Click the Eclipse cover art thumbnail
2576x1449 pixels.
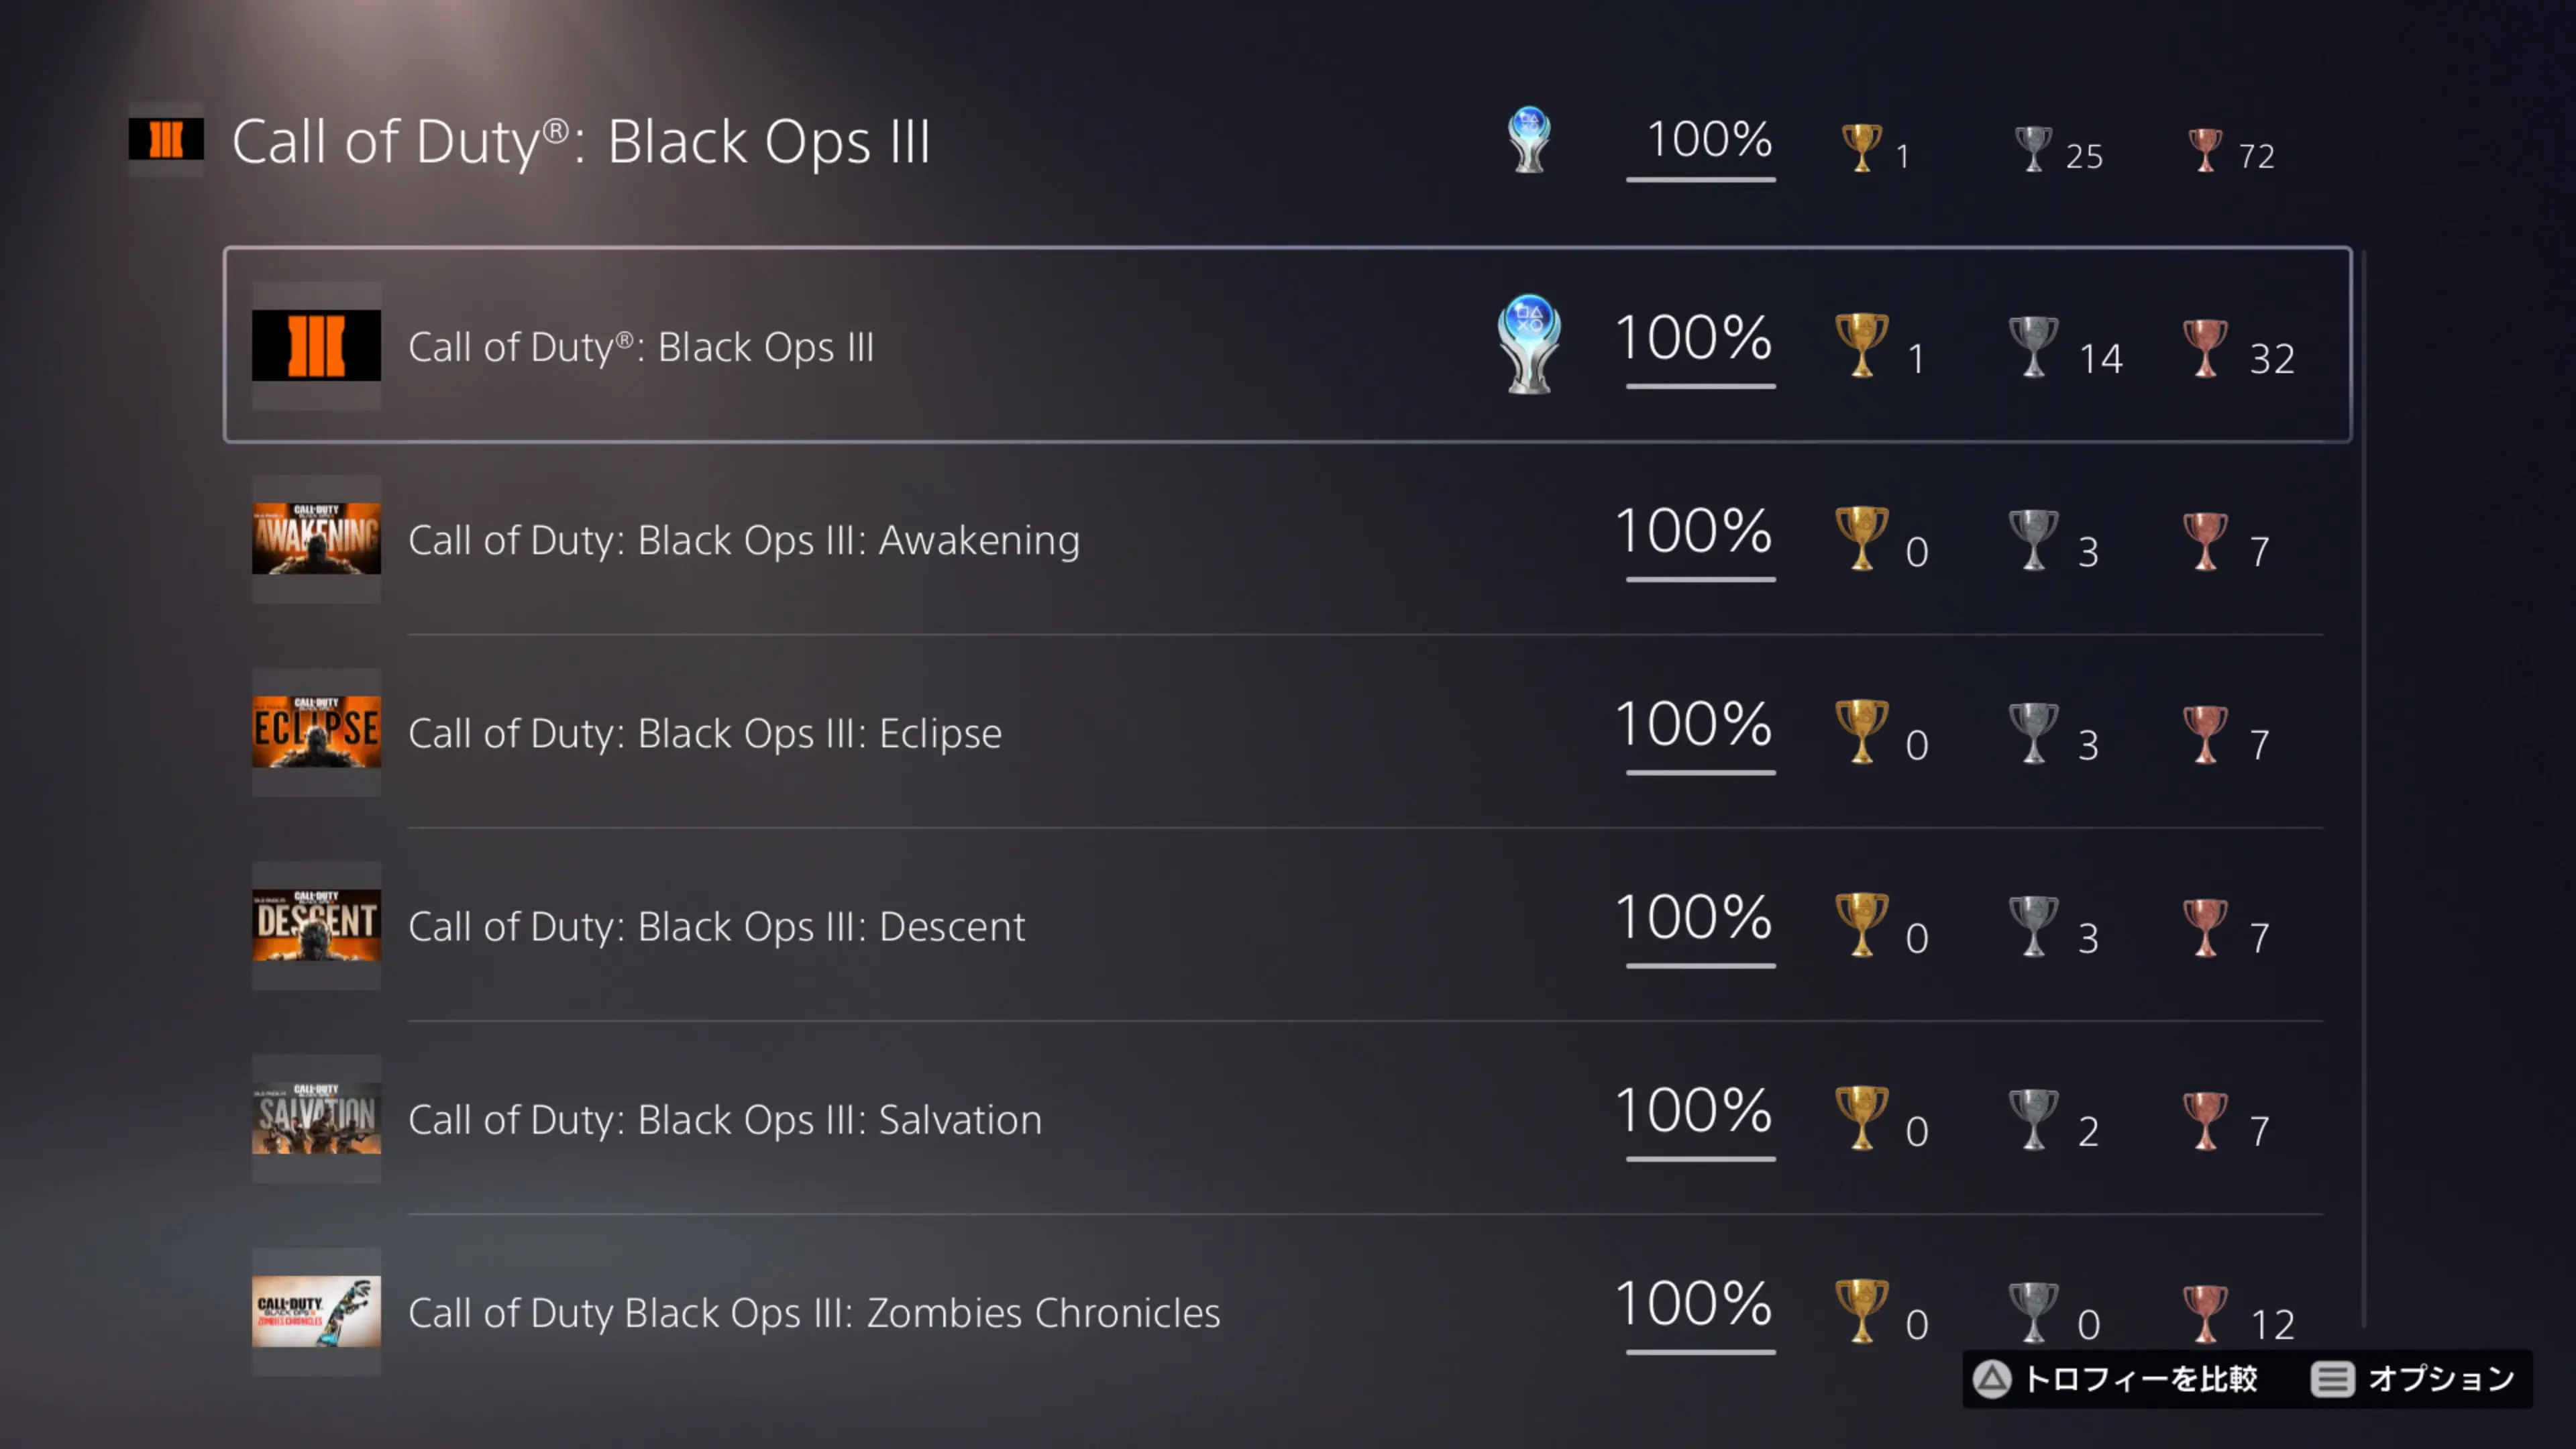[x=316, y=733]
